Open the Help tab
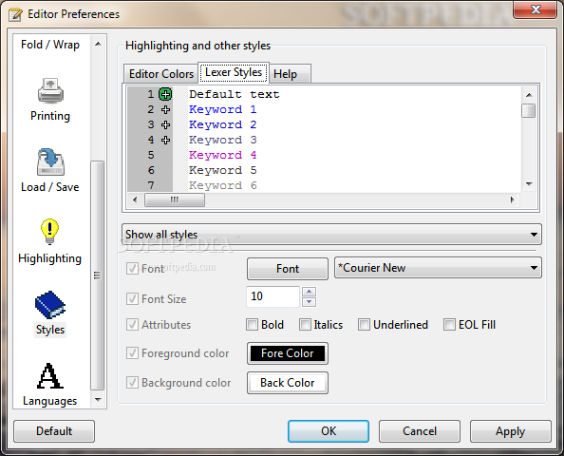The image size is (564, 456). (290, 74)
